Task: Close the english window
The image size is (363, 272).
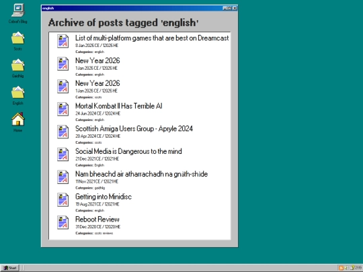Action: pyautogui.click(x=235, y=8)
